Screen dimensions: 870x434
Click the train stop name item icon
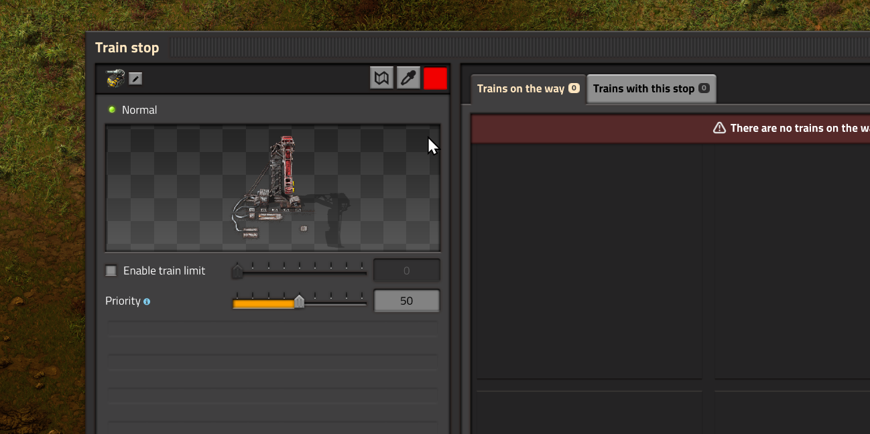(x=115, y=78)
